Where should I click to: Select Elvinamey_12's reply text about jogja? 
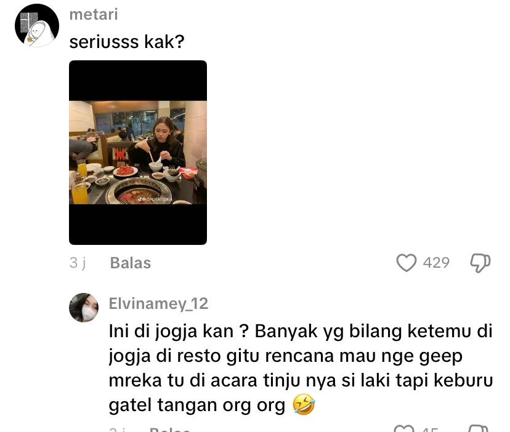point(301,368)
